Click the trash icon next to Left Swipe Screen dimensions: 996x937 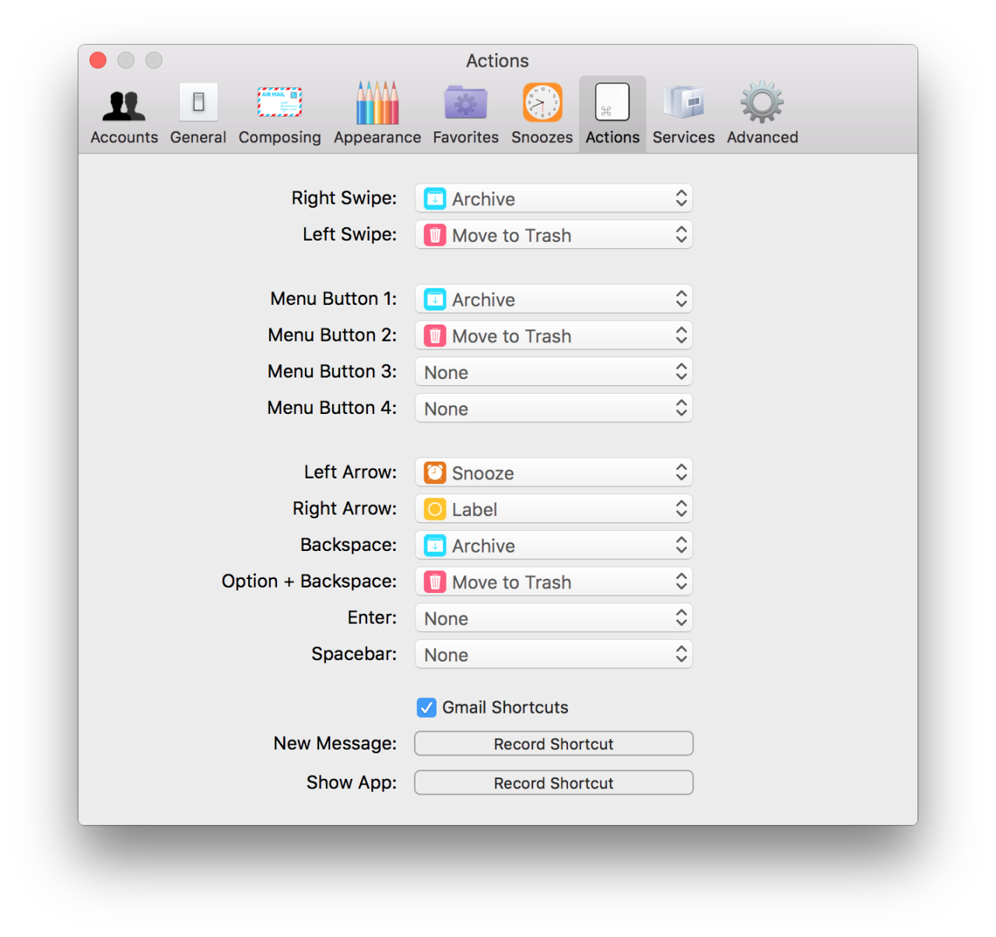(x=434, y=234)
